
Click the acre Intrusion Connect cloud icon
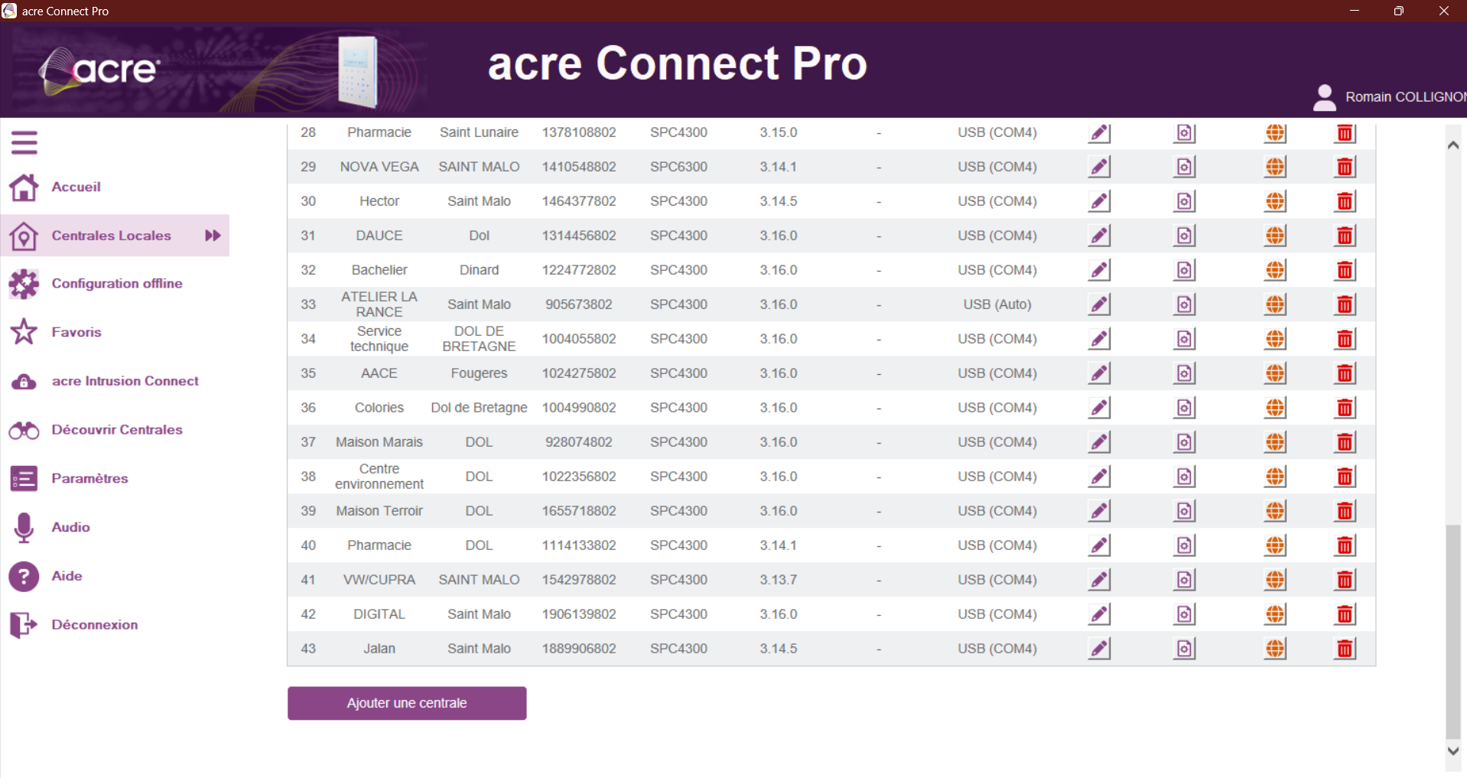coord(24,381)
